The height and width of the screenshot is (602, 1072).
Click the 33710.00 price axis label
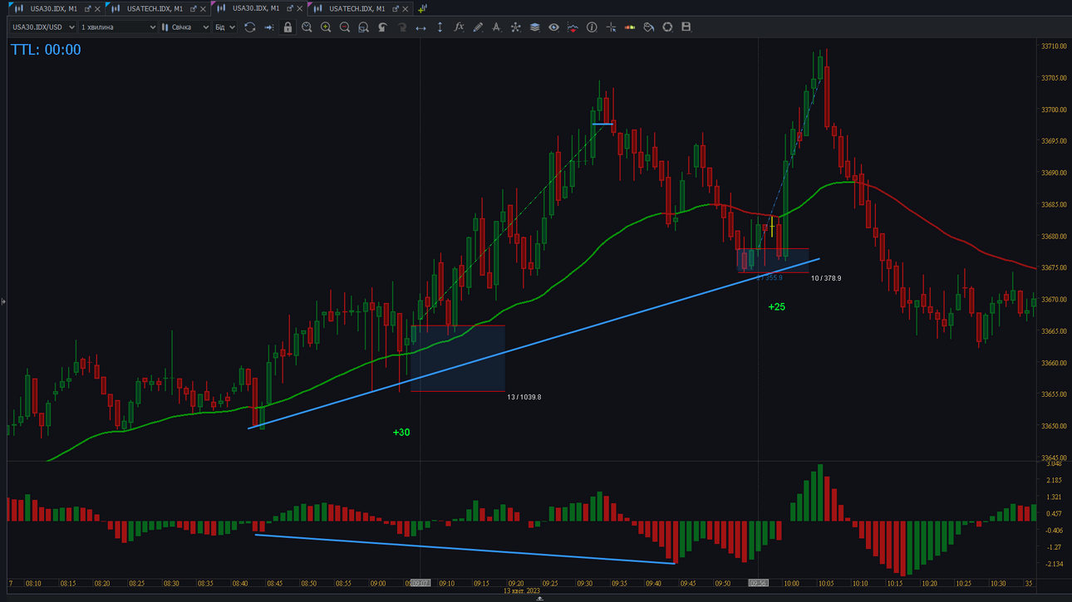coord(1054,46)
